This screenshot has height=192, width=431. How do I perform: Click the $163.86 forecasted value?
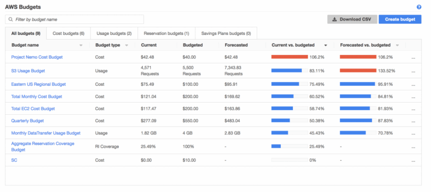point(232,109)
